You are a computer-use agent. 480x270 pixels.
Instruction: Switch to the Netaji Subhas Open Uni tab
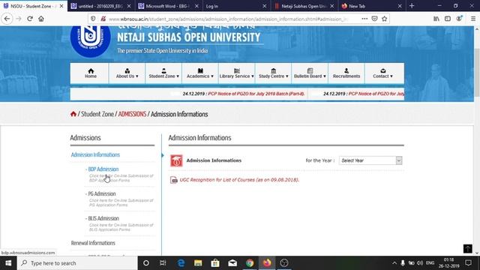304,6
